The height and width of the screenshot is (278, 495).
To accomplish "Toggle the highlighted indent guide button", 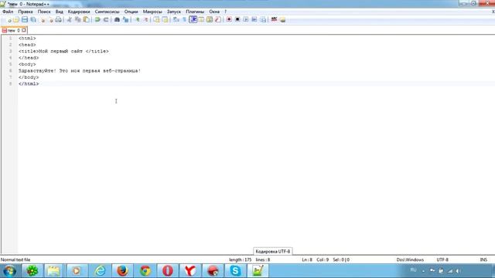I will 193,19.
